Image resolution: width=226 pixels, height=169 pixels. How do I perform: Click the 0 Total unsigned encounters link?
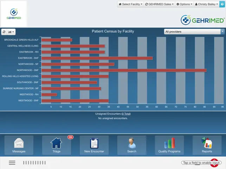pos(126,114)
